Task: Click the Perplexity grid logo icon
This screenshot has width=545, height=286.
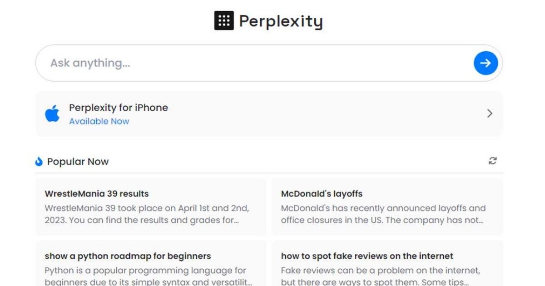Action: 223,20
